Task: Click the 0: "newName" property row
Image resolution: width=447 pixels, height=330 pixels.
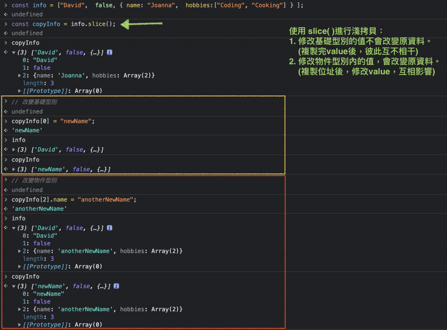Action: [x=43, y=294]
